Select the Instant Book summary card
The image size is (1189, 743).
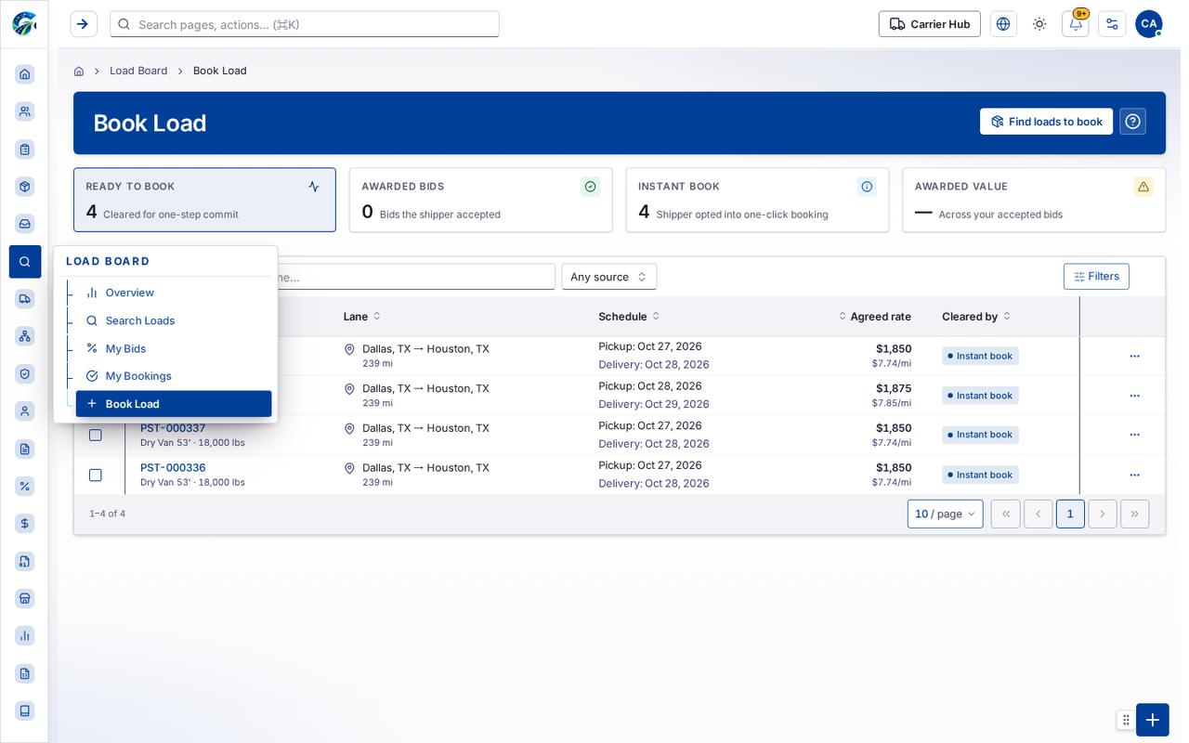point(757,200)
